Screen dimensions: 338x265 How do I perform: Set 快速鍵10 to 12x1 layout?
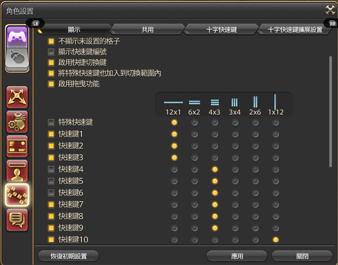click(x=174, y=239)
